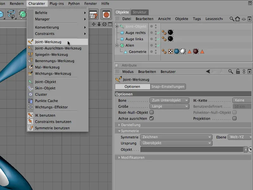Open Symmetrie Zeichnen dropdown
Viewport: 253px width, 190px height.
[x=176, y=137]
